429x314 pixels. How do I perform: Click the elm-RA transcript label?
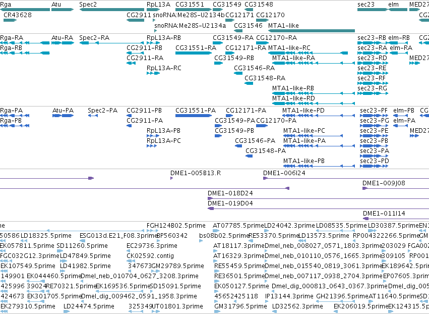401,48
